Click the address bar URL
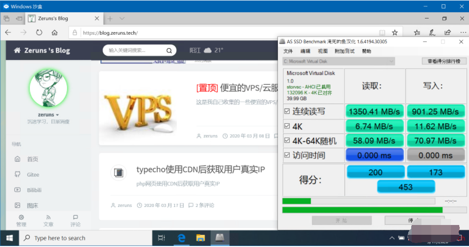The width and height of the screenshot is (469, 247). 110,33
